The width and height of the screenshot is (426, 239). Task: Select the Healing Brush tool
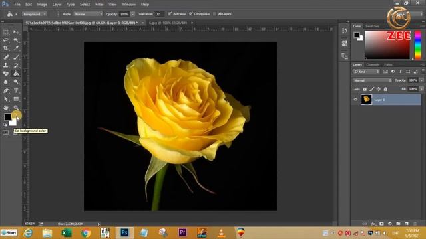pyautogui.click(x=6, y=57)
